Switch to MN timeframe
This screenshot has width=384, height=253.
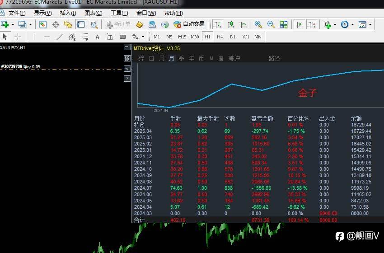pyautogui.click(x=258, y=37)
